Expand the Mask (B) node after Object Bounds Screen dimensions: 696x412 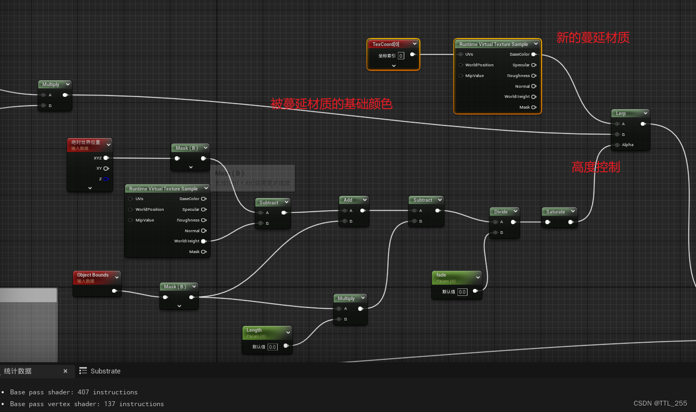click(179, 306)
